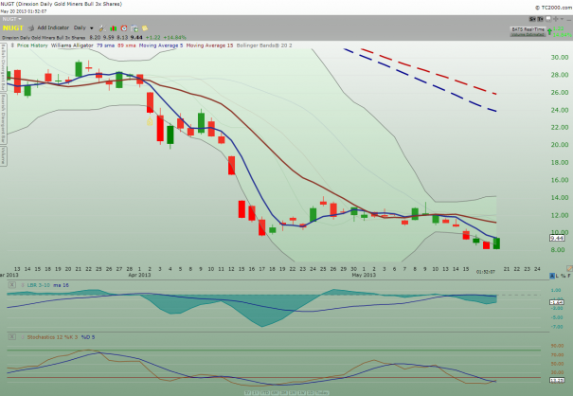
Task: Click the yellow bell alert marker on chart
Action: (x=150, y=122)
